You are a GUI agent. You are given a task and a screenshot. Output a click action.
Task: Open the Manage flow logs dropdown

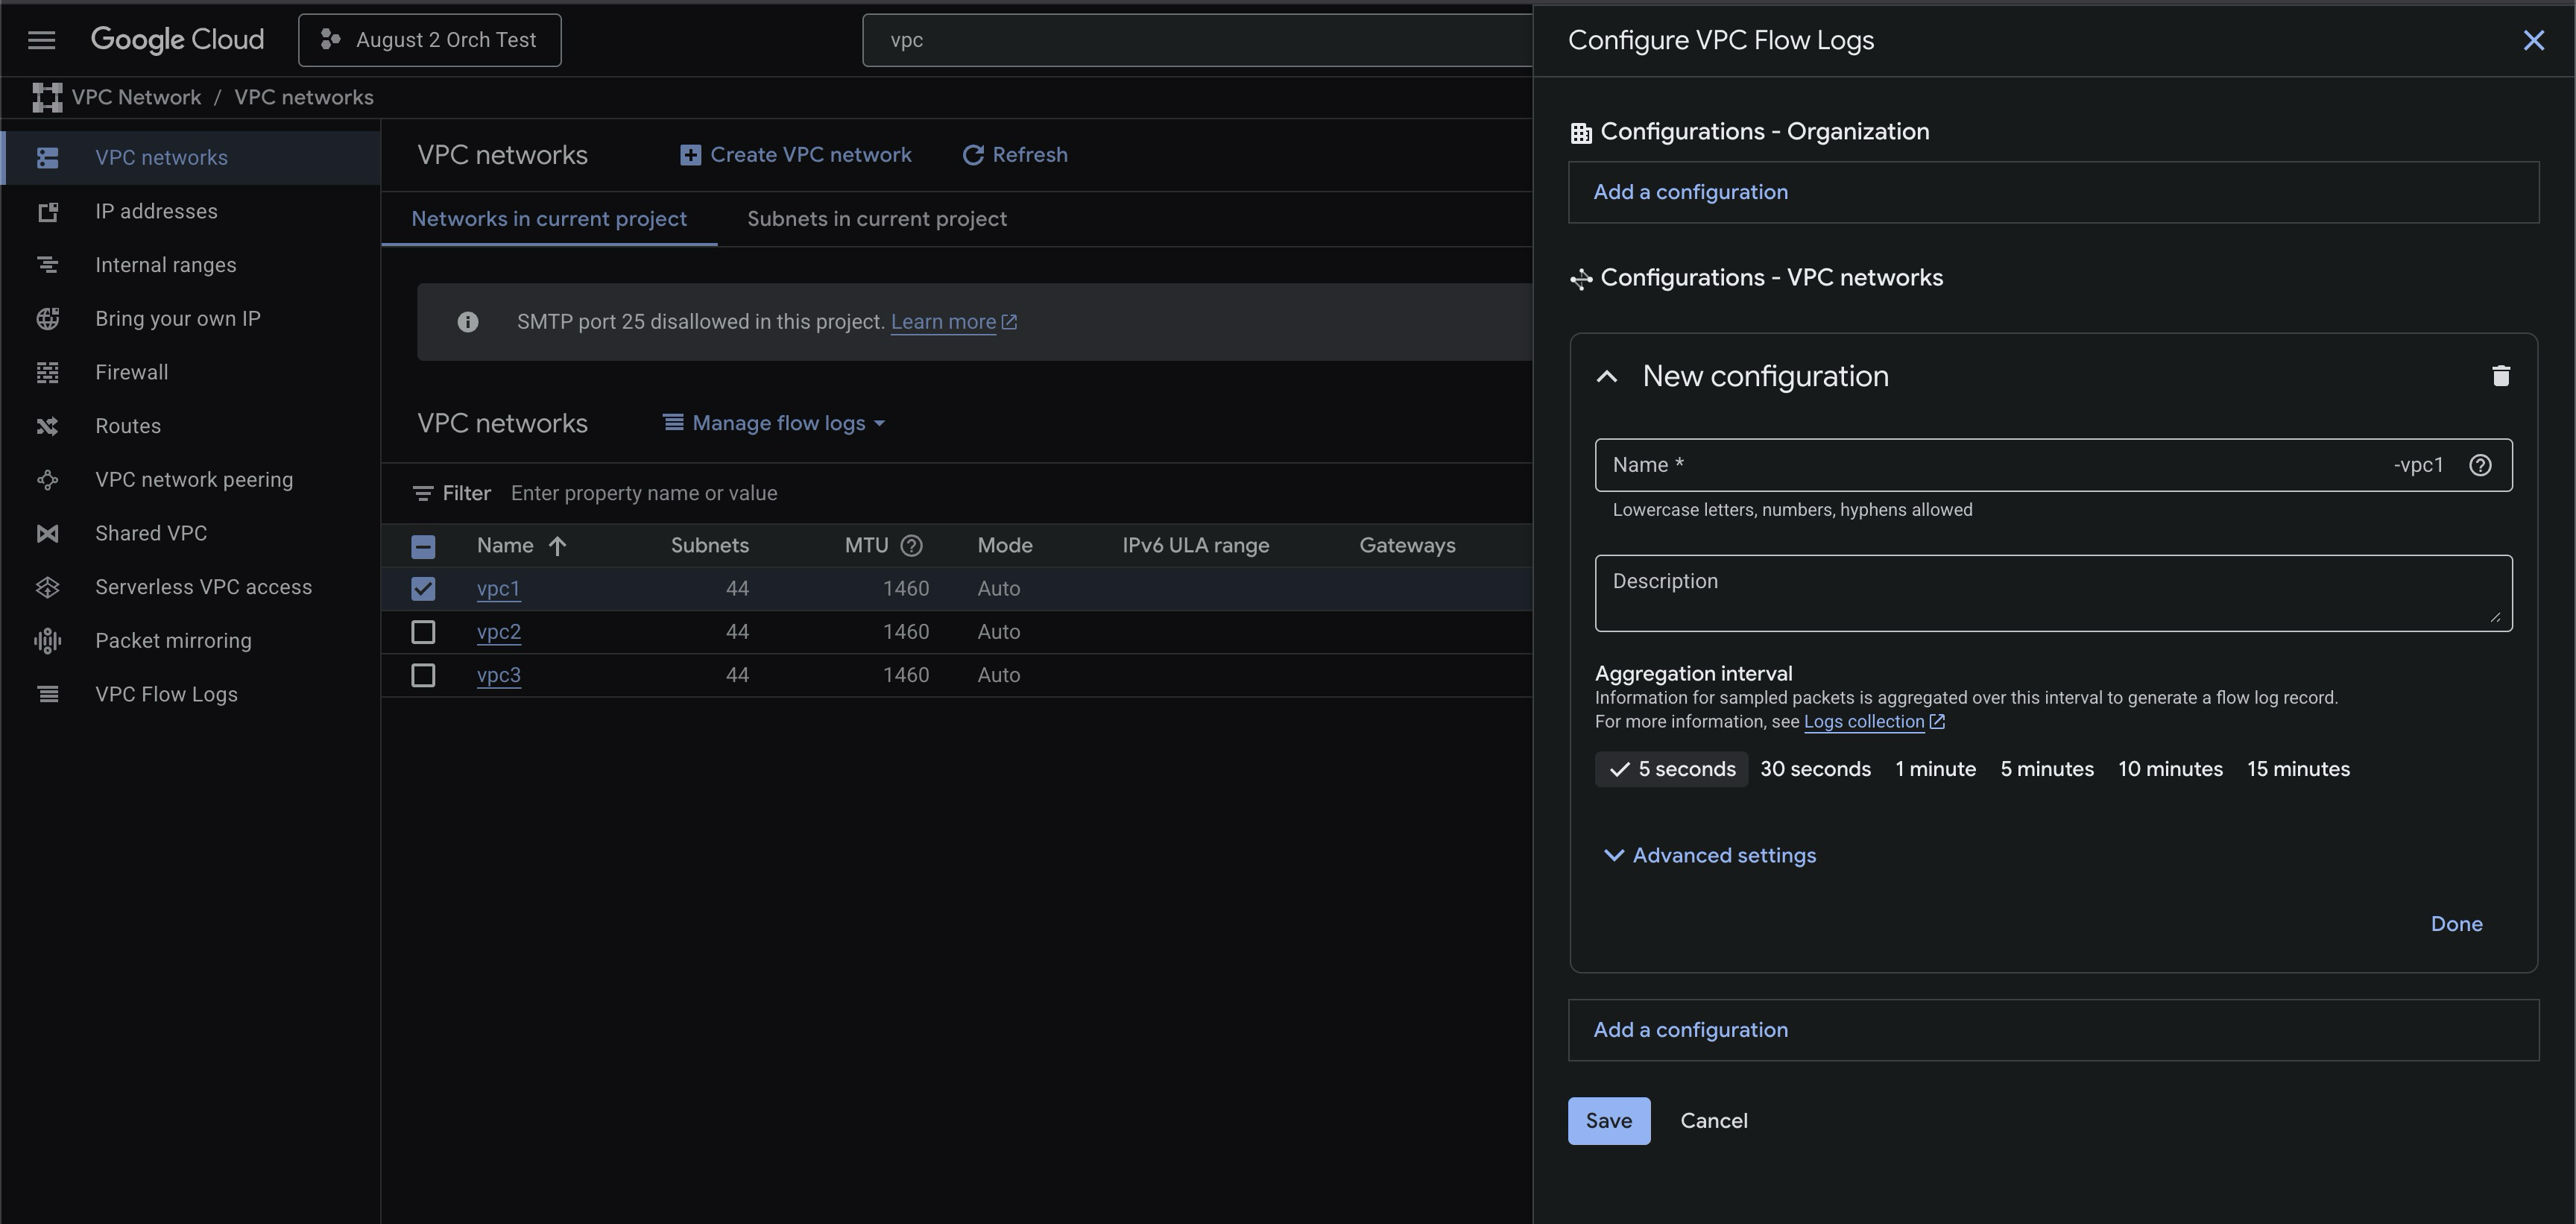point(774,423)
